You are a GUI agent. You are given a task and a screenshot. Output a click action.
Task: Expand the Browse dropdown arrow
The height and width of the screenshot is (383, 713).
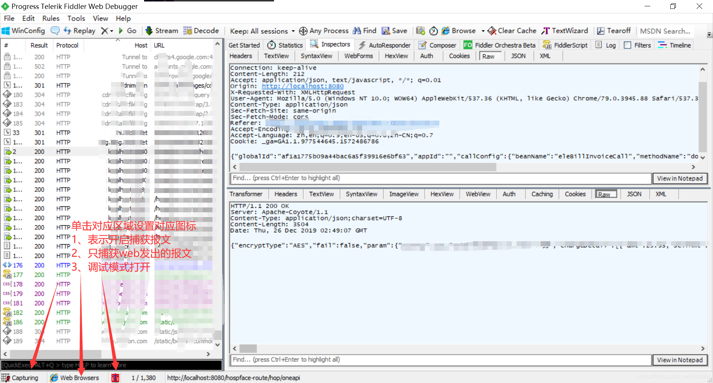coord(483,31)
